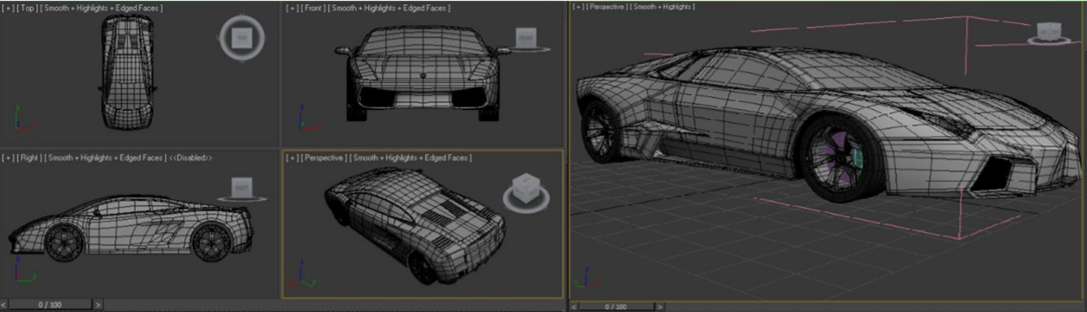1087x312 pixels.
Task: Click the Front ViewCube face
Action: 525,38
